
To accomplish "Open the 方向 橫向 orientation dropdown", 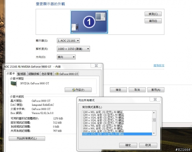I will click(x=66, y=57).
